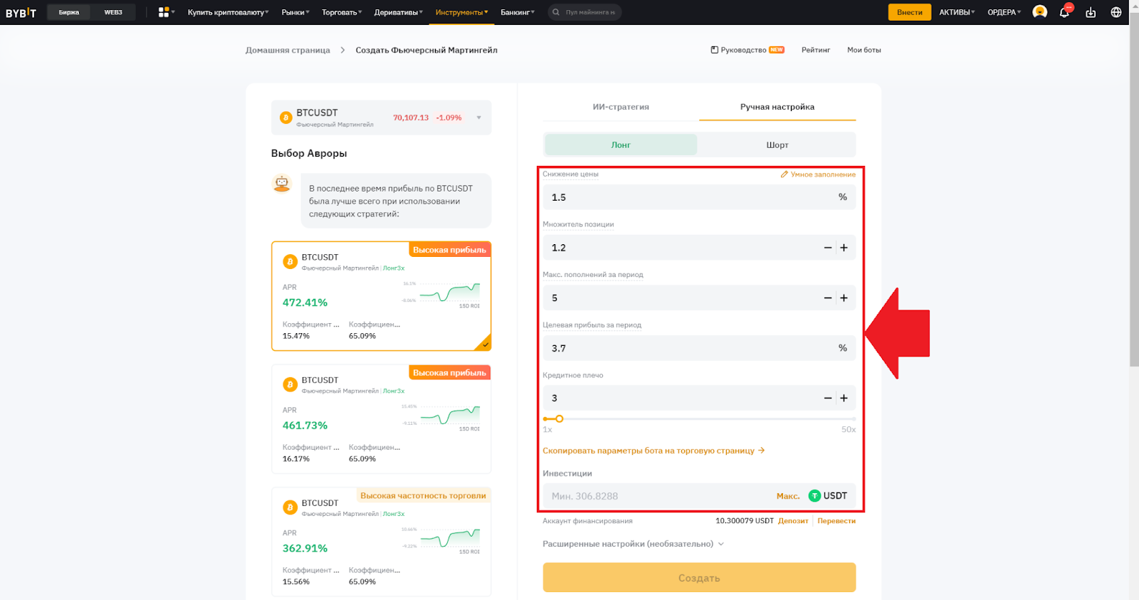Expand Расширенные настройки section

(x=633, y=544)
